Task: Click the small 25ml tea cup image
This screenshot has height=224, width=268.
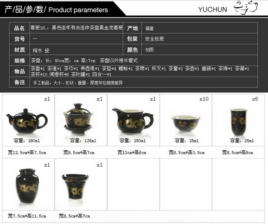Action: pos(185,123)
